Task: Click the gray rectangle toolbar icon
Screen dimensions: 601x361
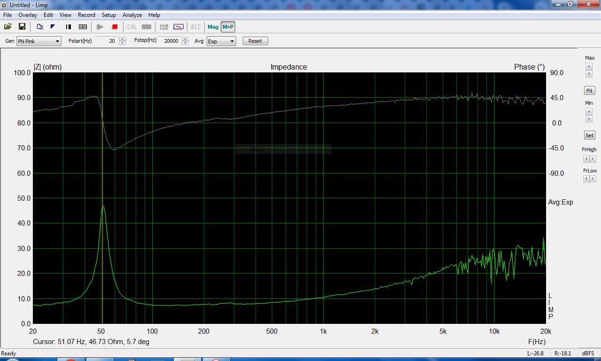Action: tap(146, 27)
